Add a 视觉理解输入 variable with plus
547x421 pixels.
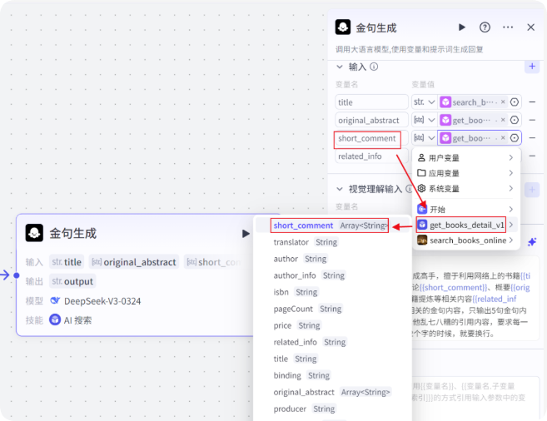(532, 190)
